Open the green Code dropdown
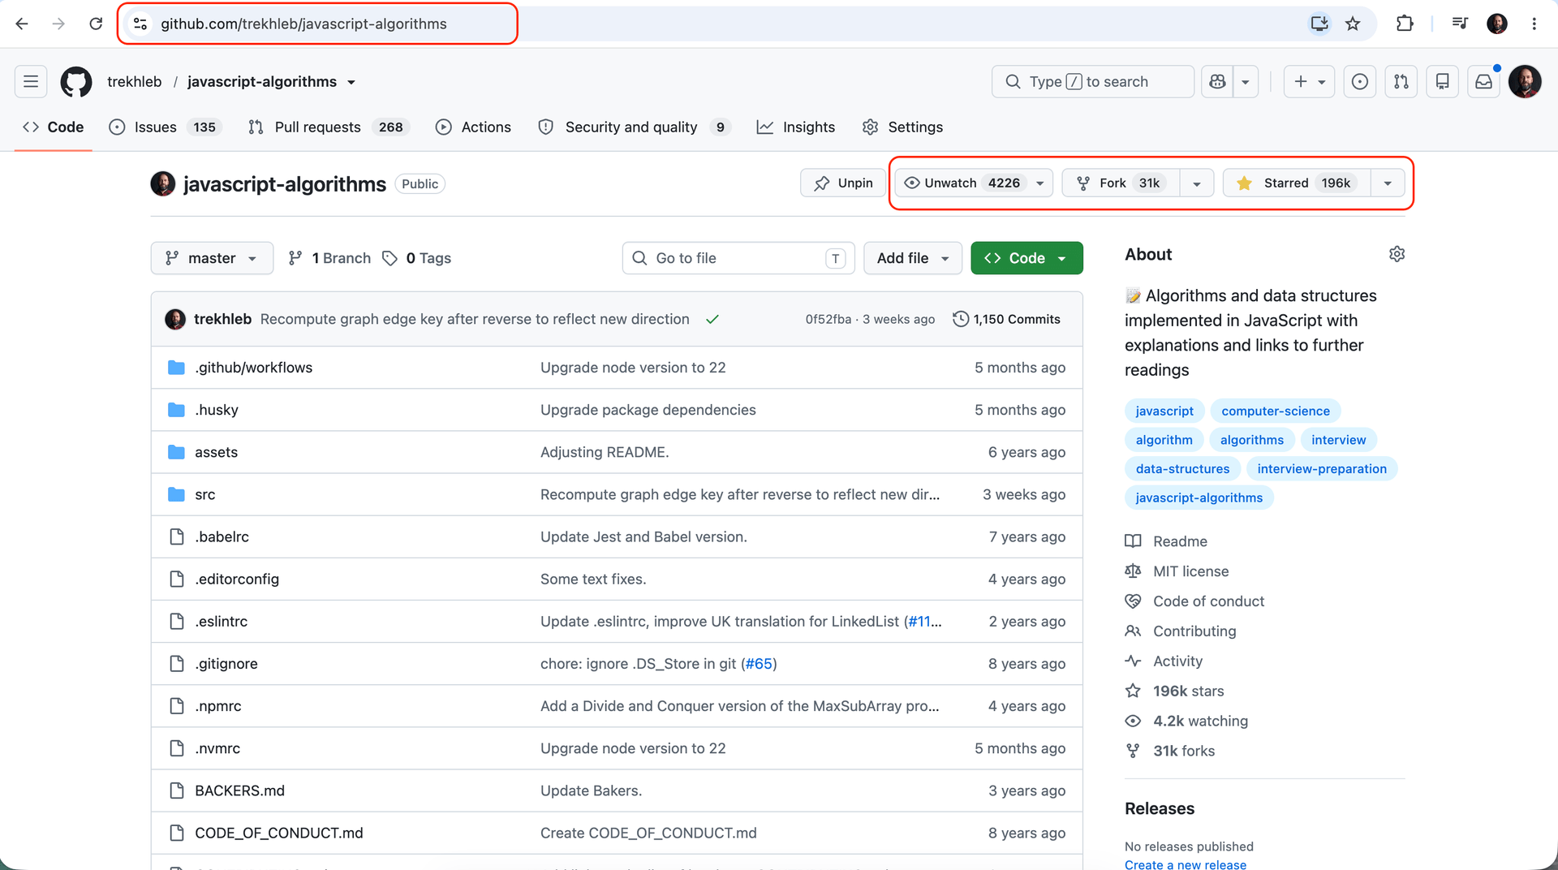 click(1026, 258)
